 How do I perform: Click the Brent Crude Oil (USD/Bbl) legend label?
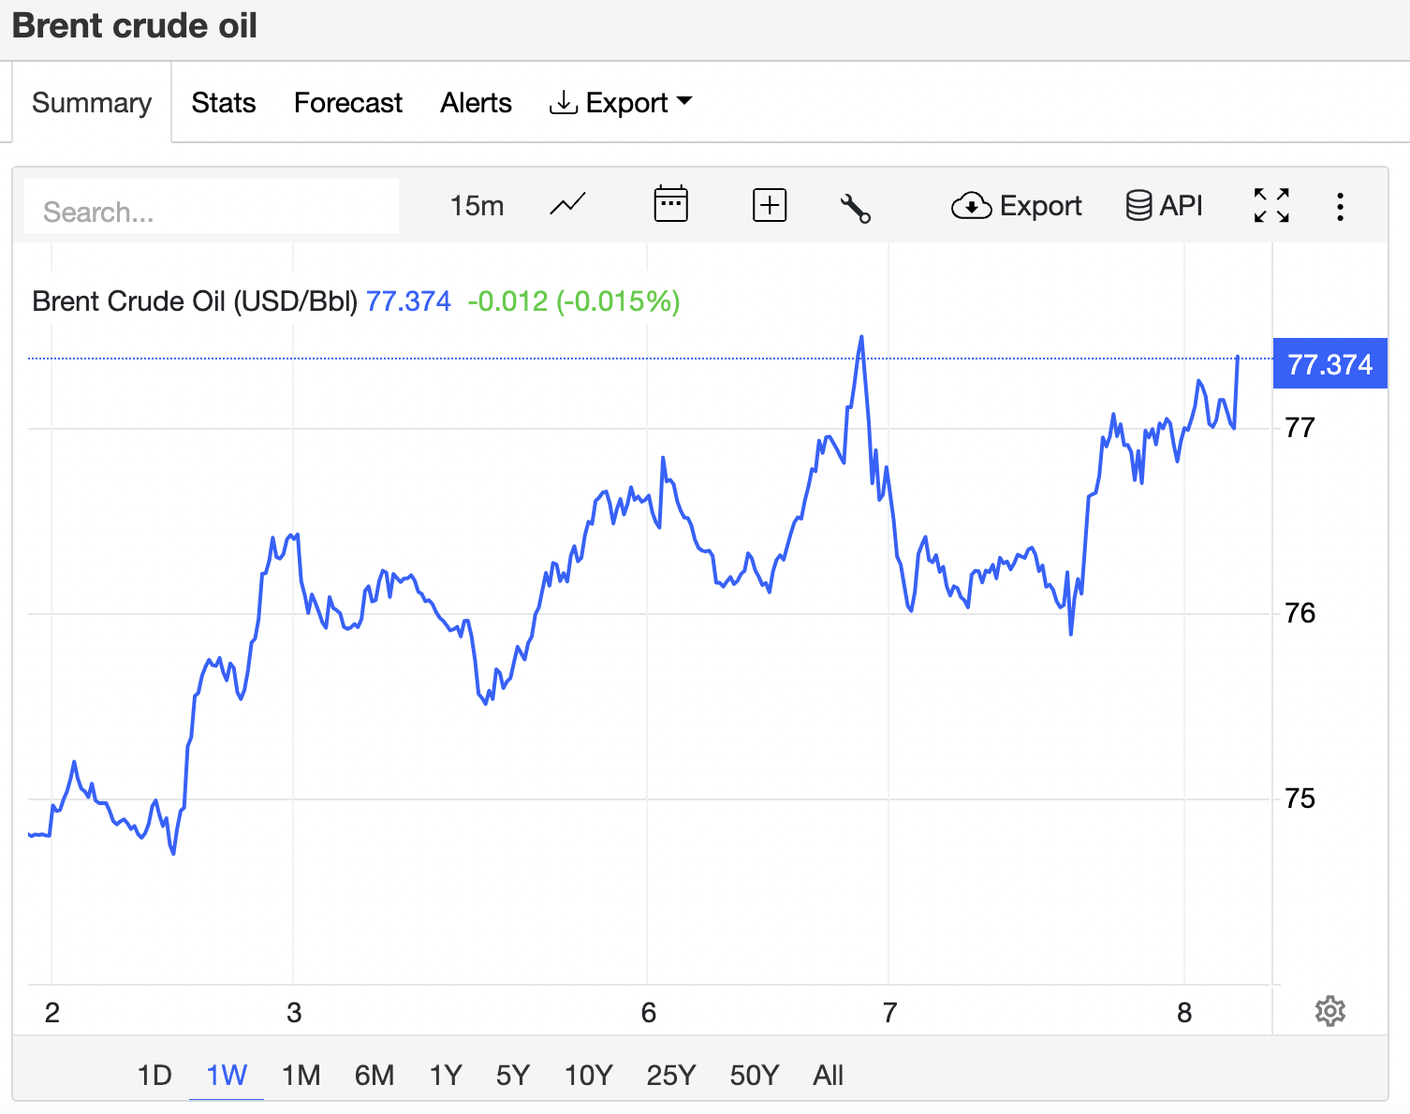(195, 301)
